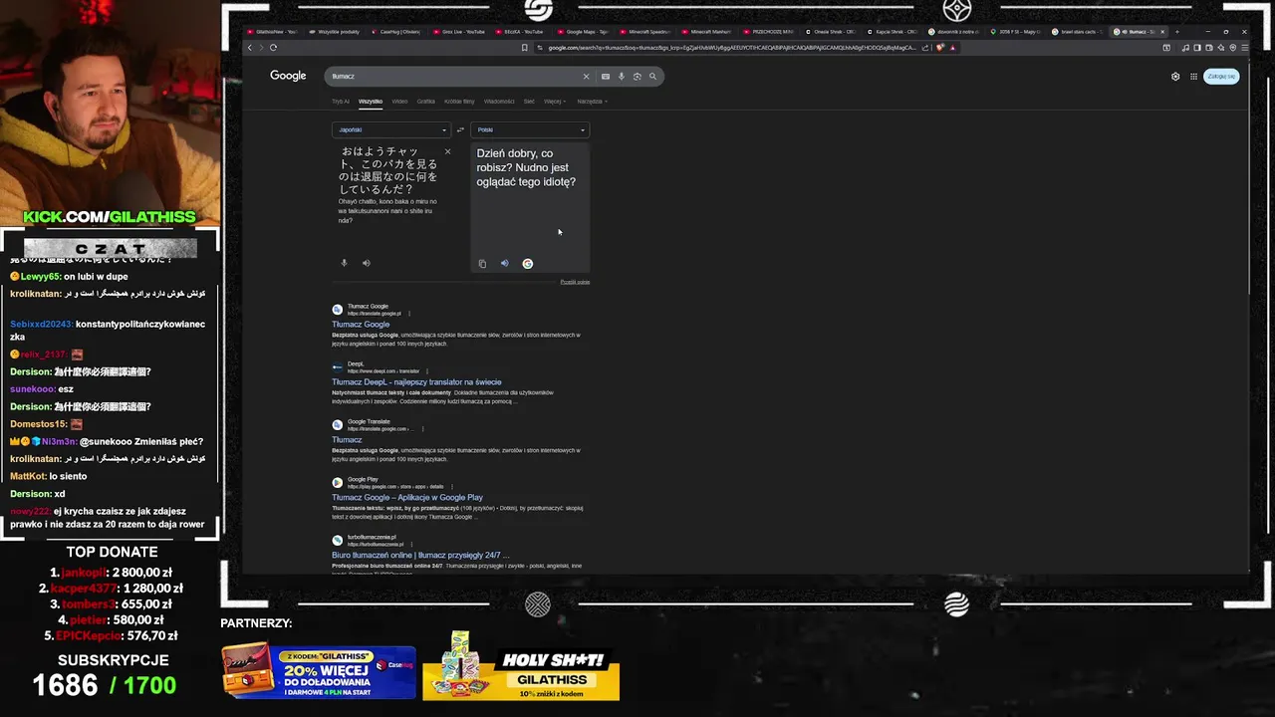Reload the current page

[x=273, y=48]
